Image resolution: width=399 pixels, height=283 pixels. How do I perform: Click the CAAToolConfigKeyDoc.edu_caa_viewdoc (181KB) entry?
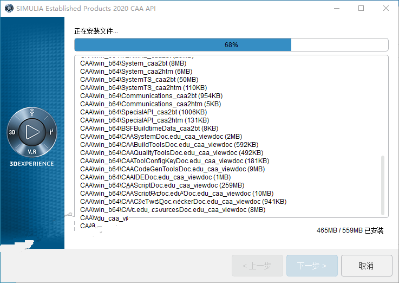(x=174, y=161)
